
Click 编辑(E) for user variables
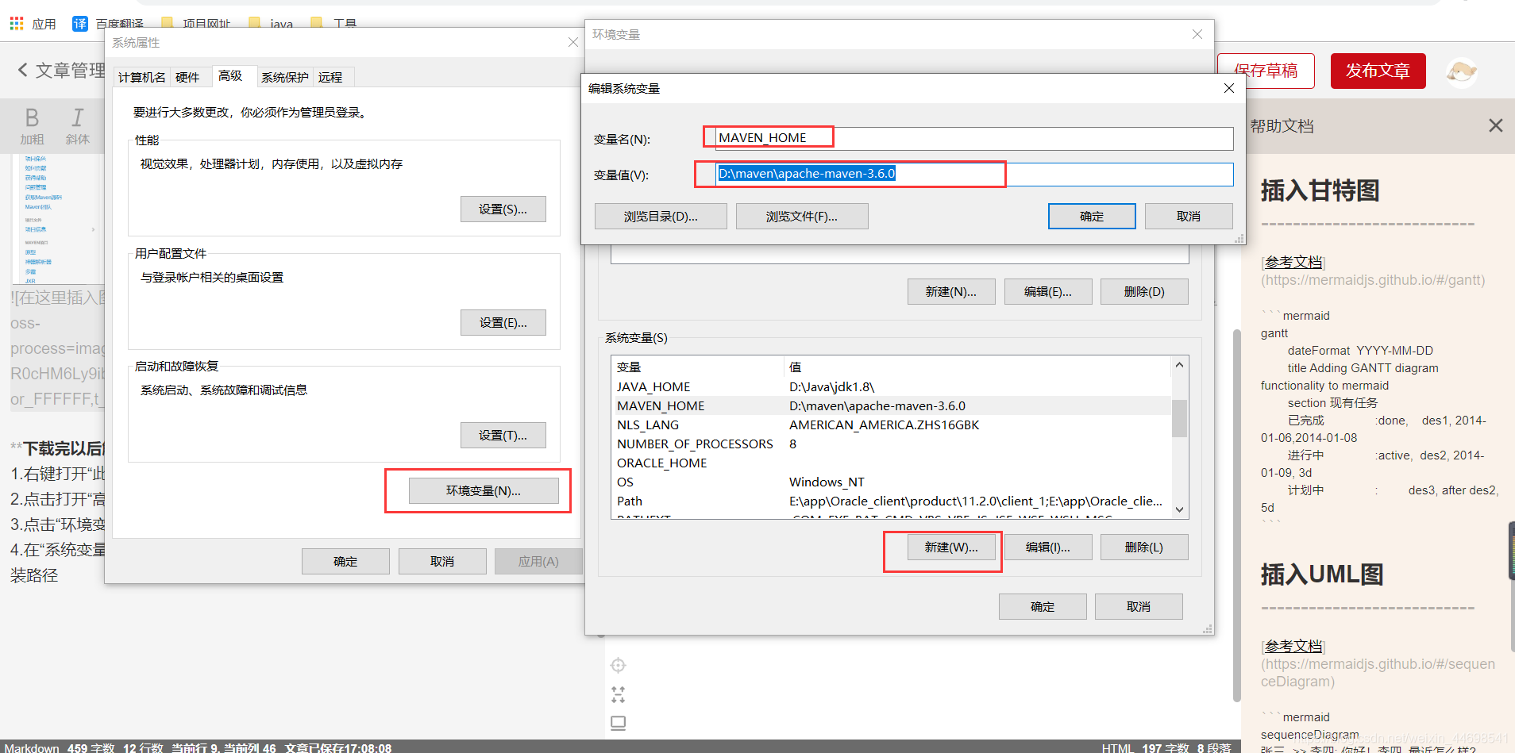point(1048,291)
